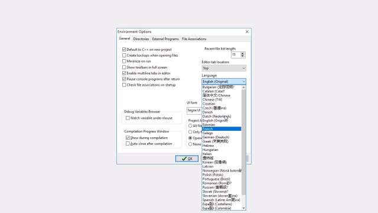Select Slovak language option
The height and width of the screenshot is (213, 378).
click(x=221, y=192)
